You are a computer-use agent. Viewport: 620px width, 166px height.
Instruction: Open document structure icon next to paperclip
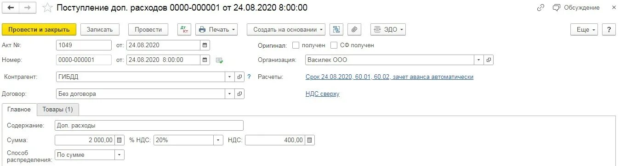pyautogui.click(x=337, y=29)
